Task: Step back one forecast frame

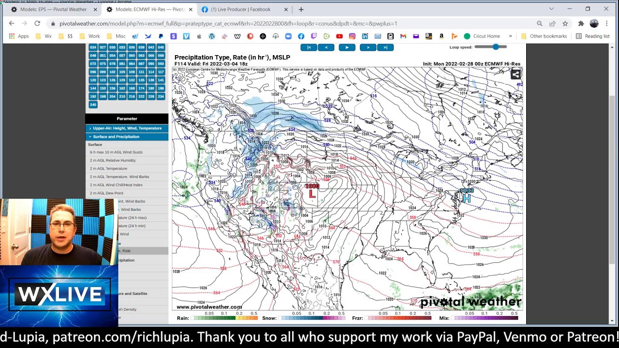Action: pos(326,47)
